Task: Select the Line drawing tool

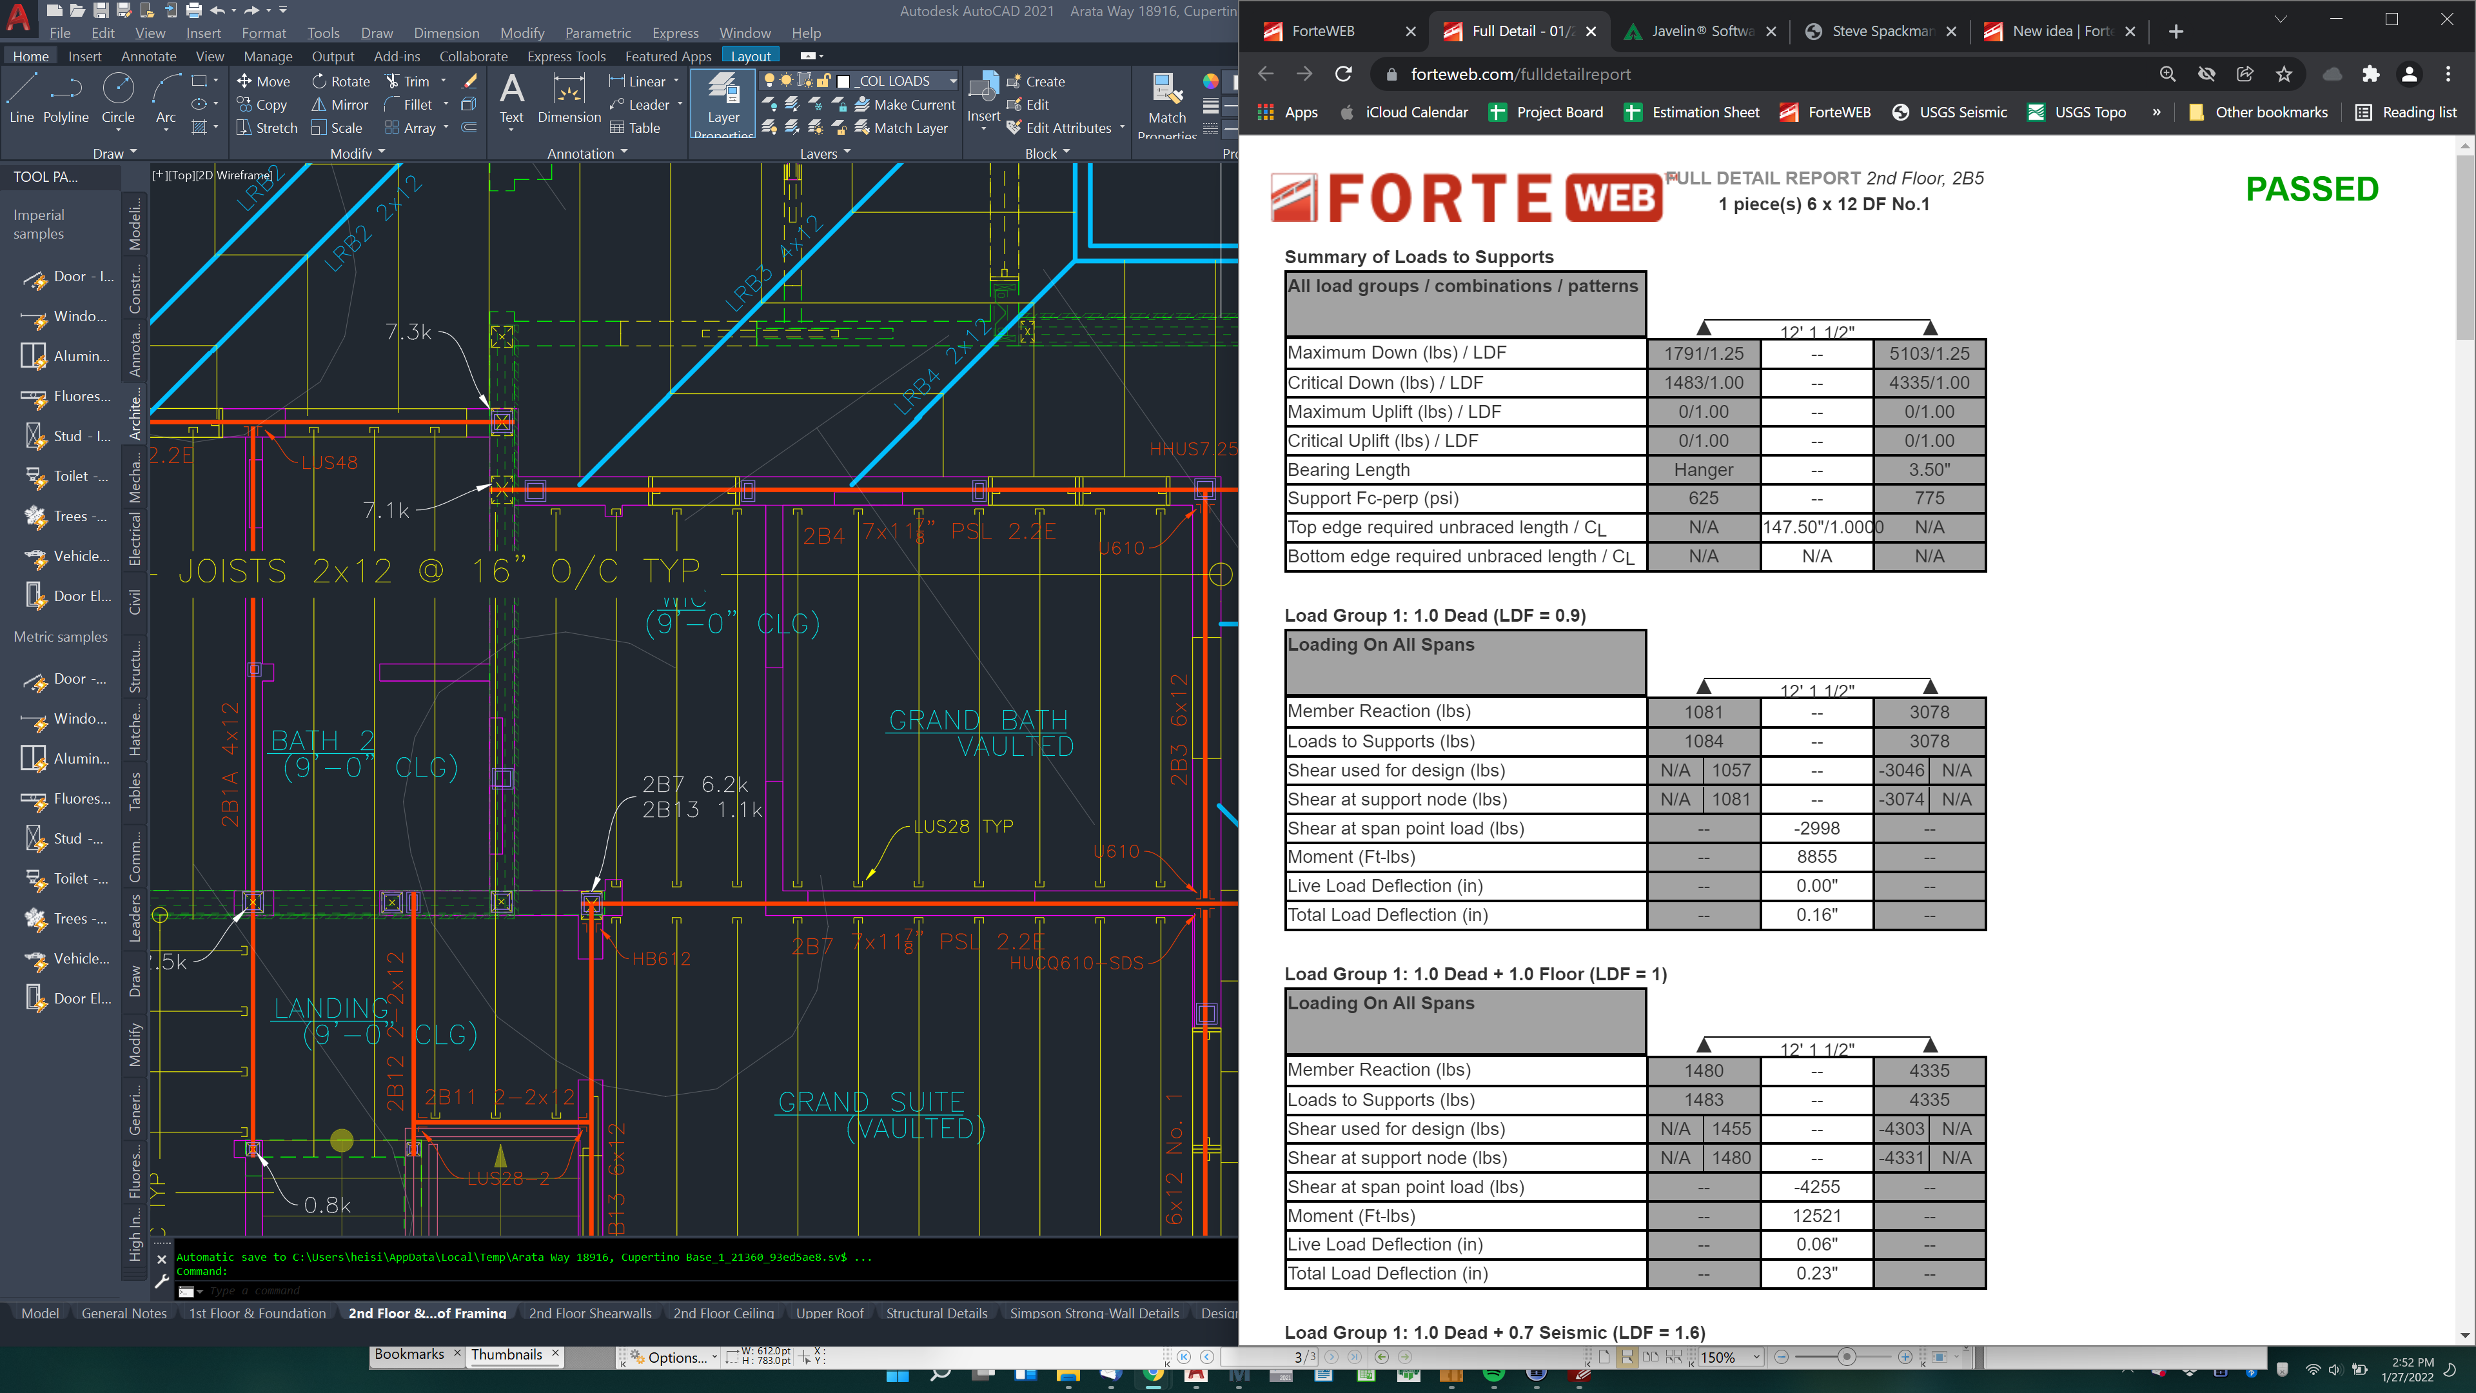Action: [x=21, y=98]
